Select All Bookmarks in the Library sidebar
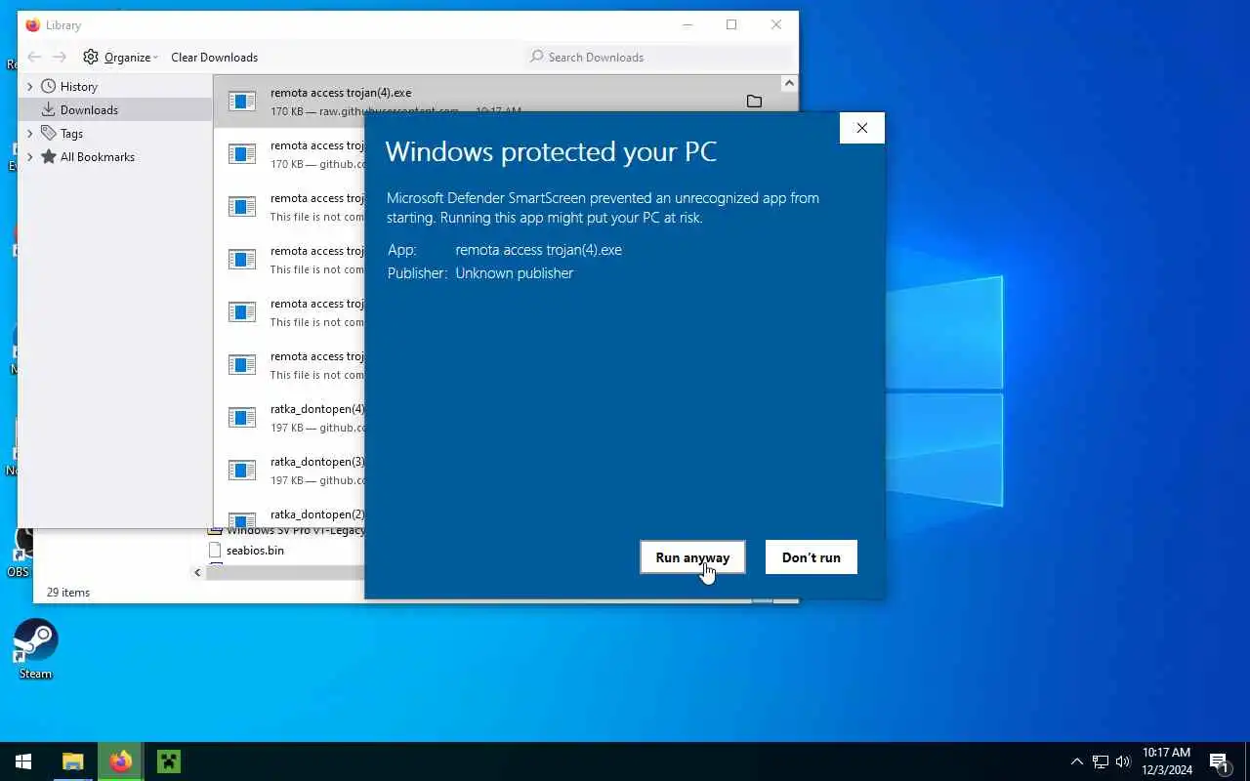 [x=97, y=156]
